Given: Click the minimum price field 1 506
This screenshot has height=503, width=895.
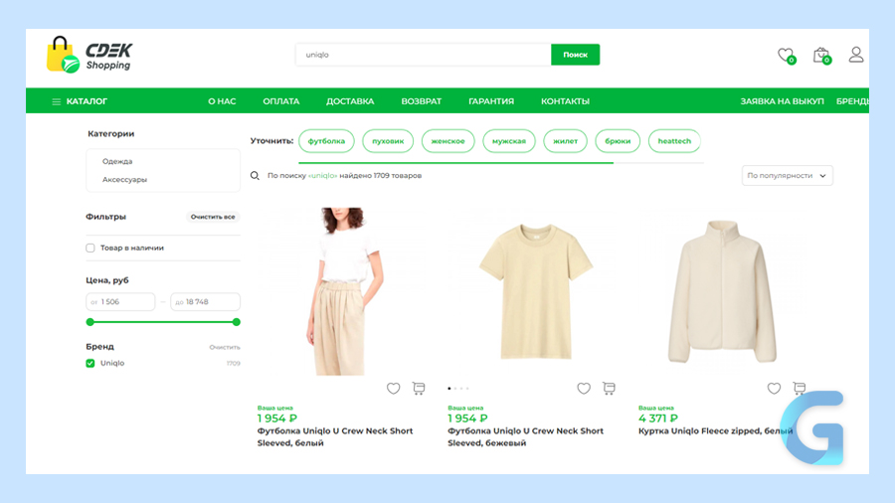Looking at the screenshot, I should click(120, 301).
